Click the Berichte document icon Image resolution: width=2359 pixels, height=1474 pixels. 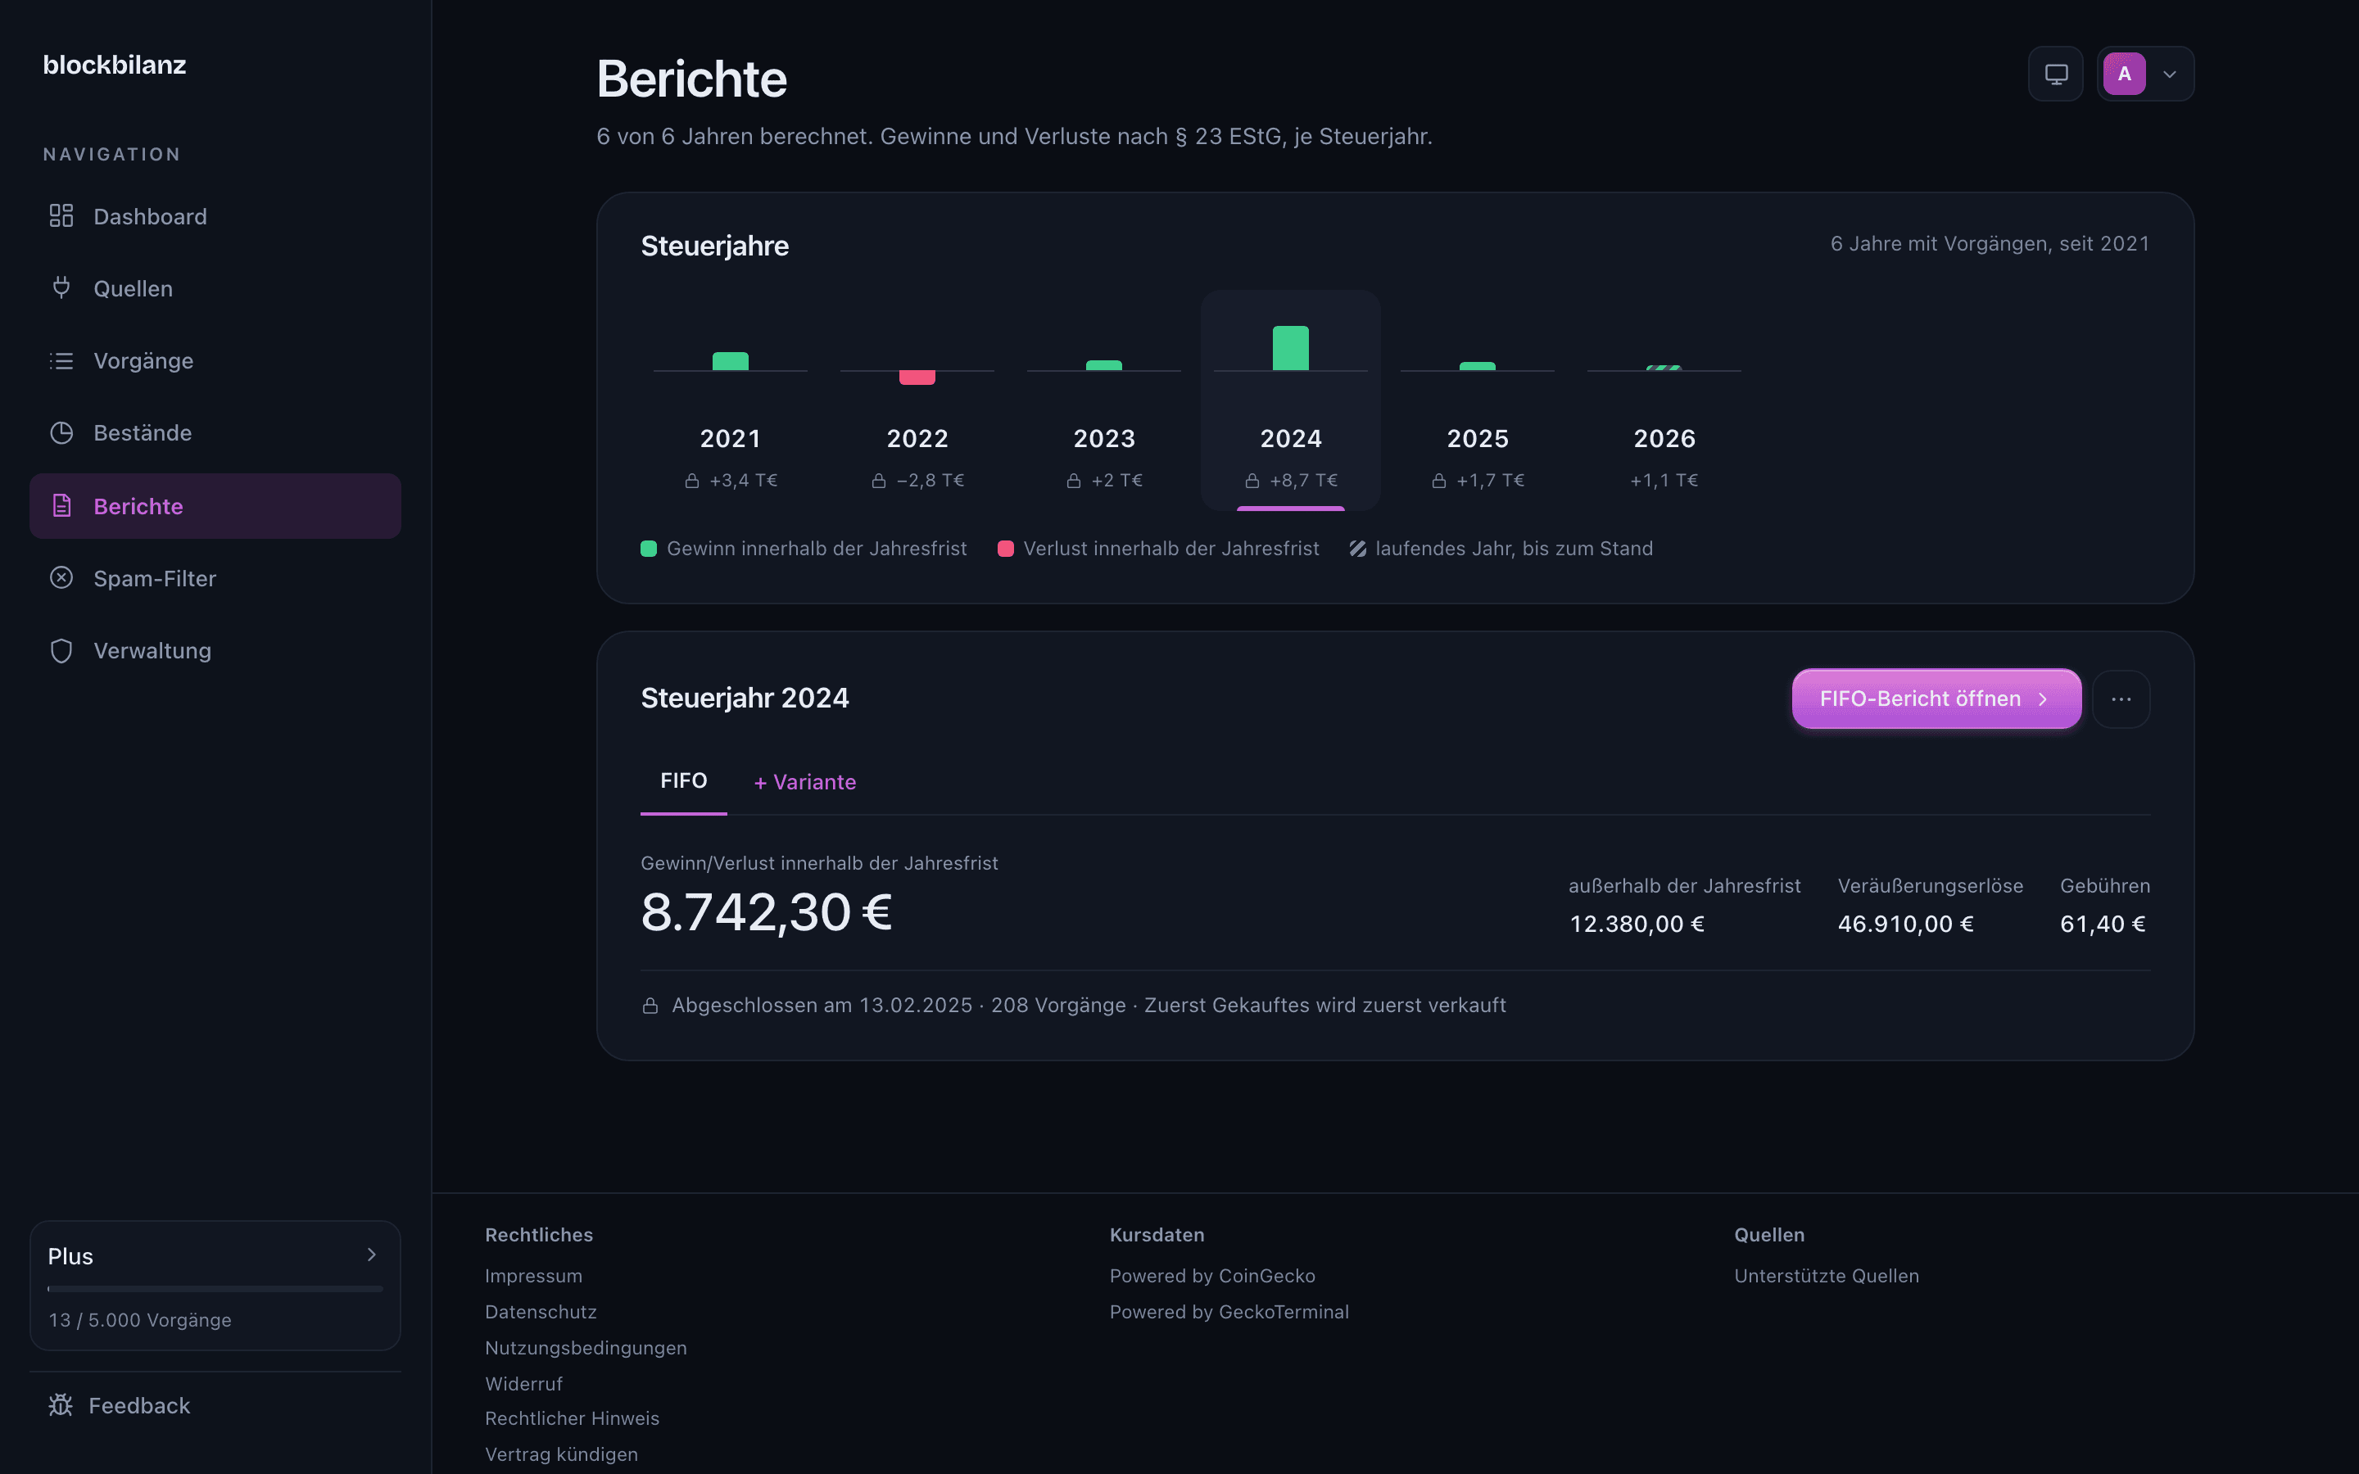click(x=61, y=505)
